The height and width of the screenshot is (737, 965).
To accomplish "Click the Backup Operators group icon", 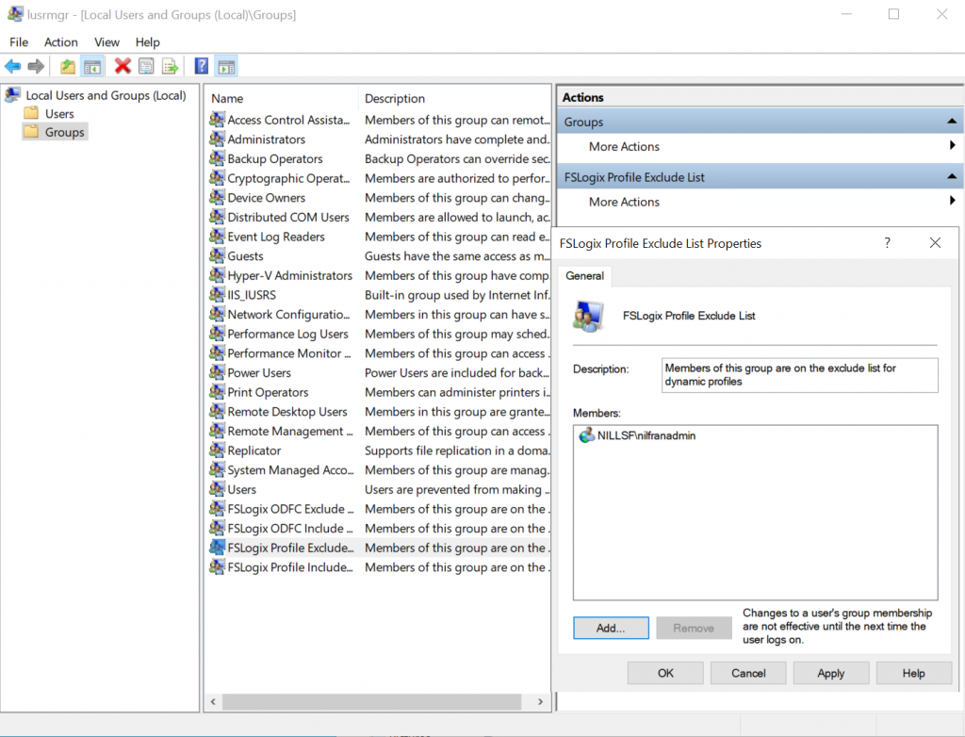I will (x=217, y=159).
